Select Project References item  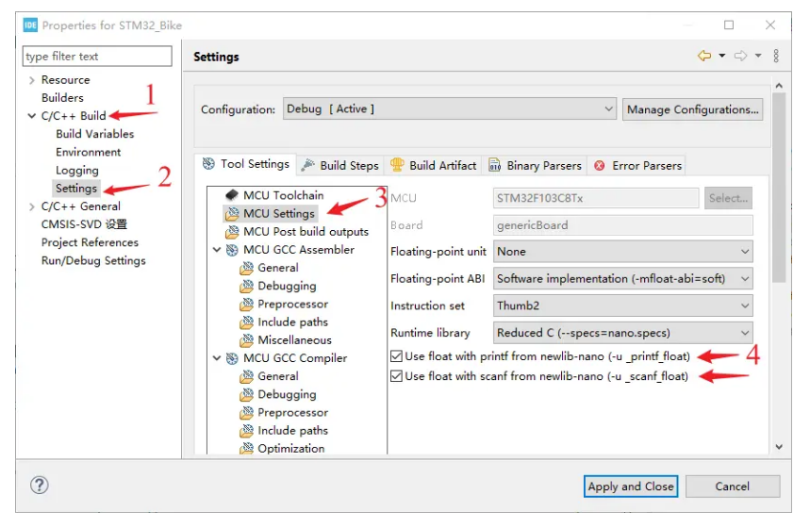(x=90, y=242)
